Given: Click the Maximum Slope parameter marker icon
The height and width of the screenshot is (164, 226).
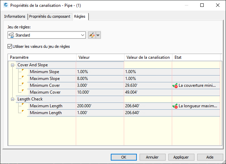Looking at the screenshot, I should [23, 78].
